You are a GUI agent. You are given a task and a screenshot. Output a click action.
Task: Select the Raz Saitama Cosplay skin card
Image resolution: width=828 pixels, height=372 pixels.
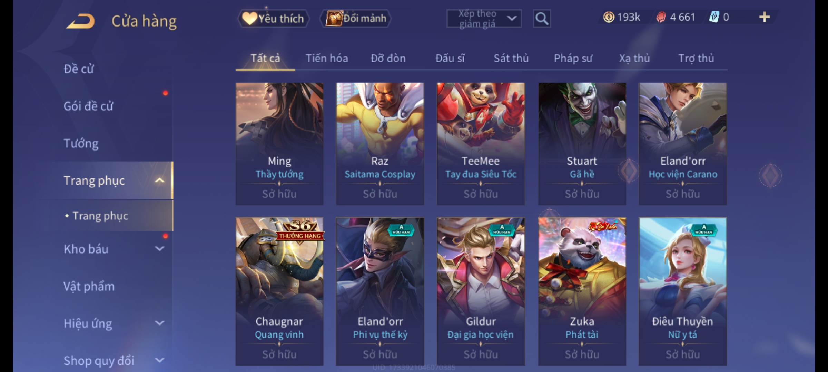(380, 144)
